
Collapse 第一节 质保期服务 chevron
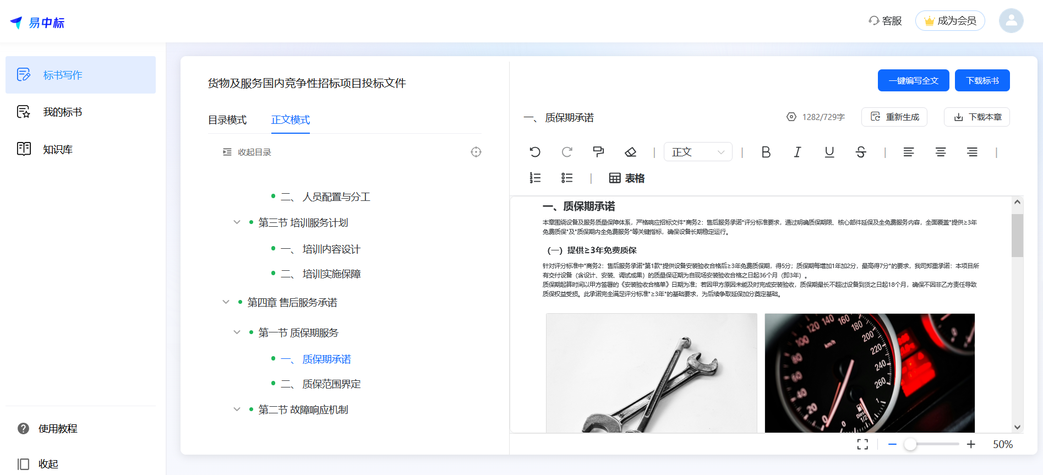(x=237, y=332)
